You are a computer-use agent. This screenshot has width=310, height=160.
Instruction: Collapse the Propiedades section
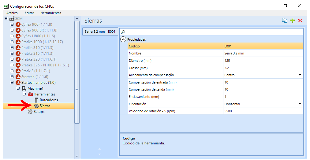tap(123, 39)
